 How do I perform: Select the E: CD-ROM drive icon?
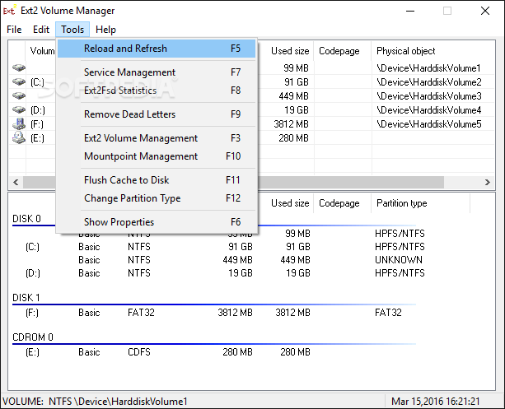pyautogui.click(x=18, y=138)
